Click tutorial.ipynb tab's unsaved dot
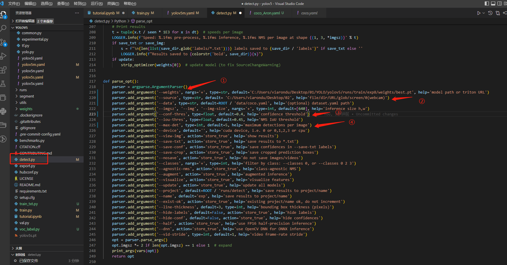The height and width of the screenshot is (265, 507). pyautogui.click(x=123, y=13)
